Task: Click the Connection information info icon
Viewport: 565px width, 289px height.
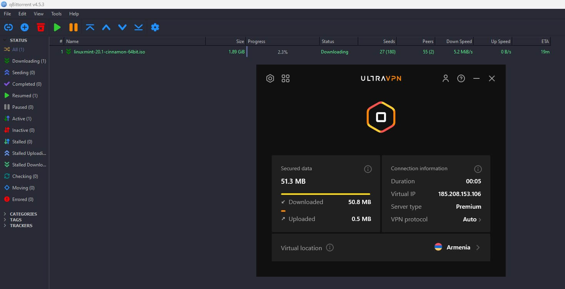Action: click(x=478, y=169)
